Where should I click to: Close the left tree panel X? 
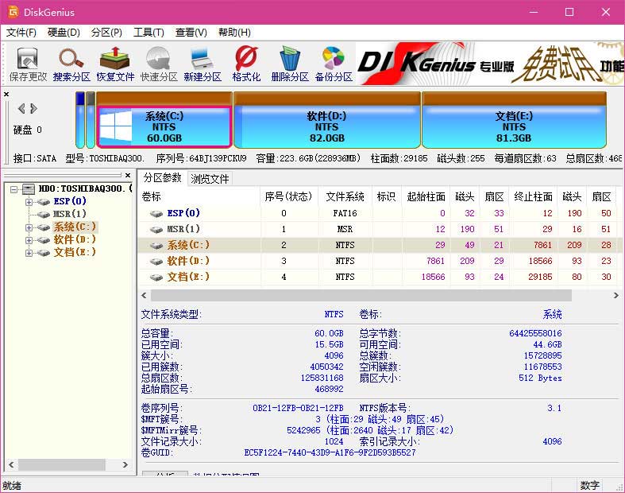(x=128, y=175)
